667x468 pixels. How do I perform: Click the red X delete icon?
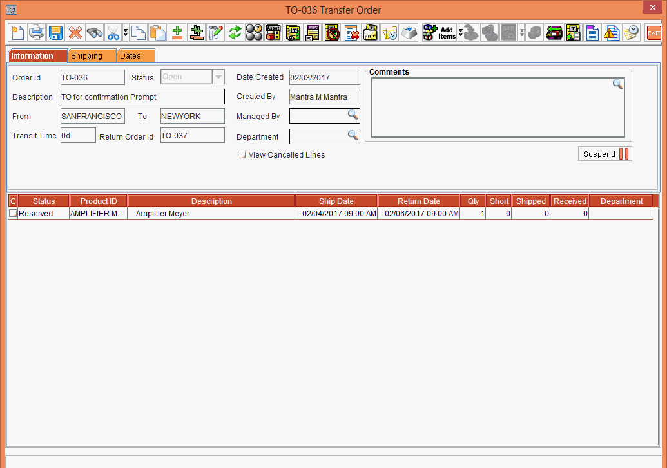pyautogui.click(x=75, y=32)
